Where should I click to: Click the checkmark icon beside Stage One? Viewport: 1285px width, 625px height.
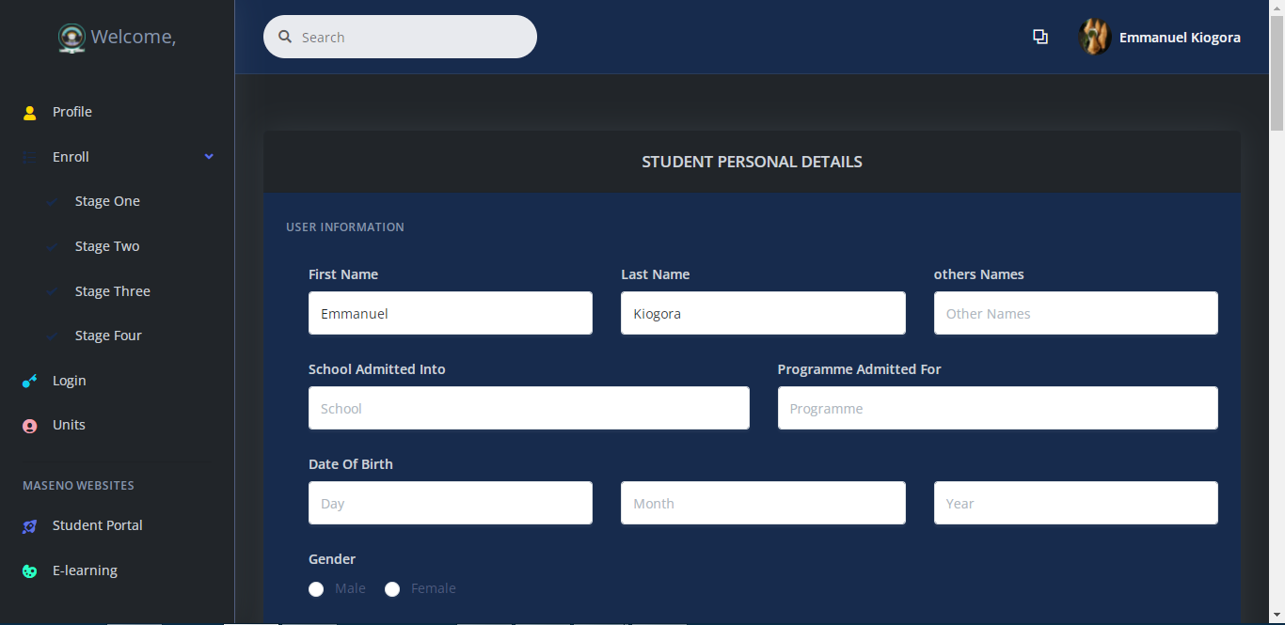click(x=53, y=201)
